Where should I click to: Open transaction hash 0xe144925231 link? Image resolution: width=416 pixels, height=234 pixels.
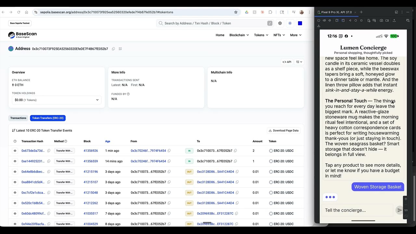click(x=33, y=161)
